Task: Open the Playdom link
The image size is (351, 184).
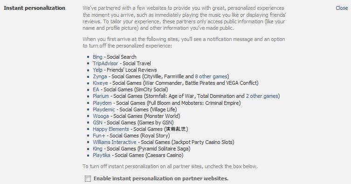Action: (102, 103)
